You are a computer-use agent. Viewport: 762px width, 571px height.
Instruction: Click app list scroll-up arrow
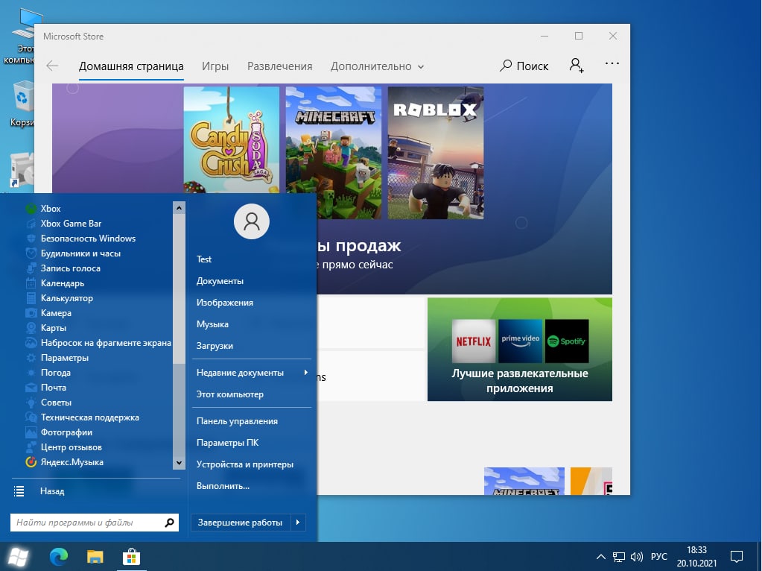coord(179,208)
